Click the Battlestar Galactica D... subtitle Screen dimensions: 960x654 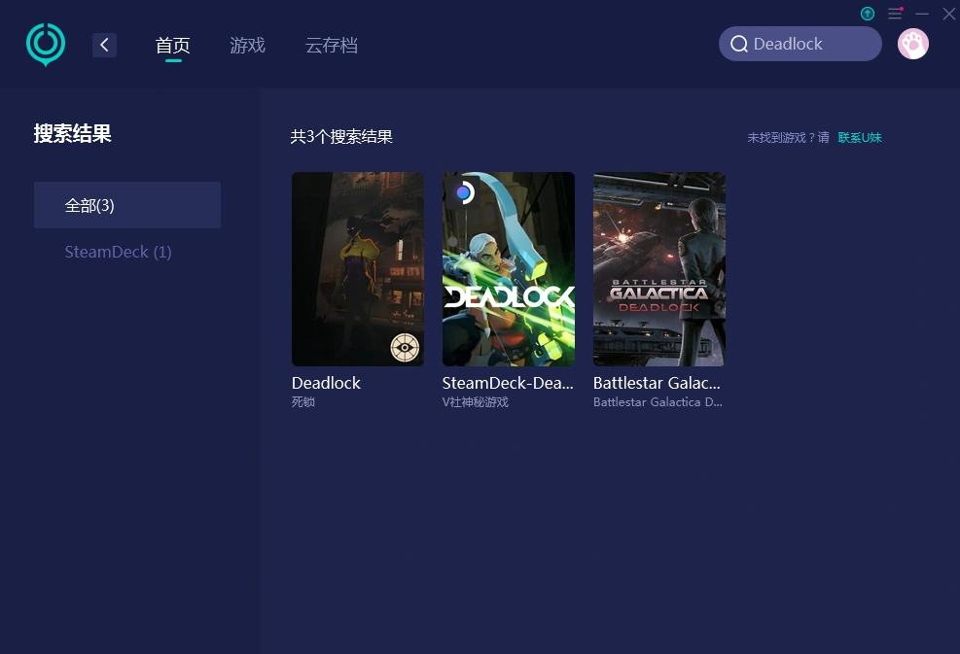point(658,402)
